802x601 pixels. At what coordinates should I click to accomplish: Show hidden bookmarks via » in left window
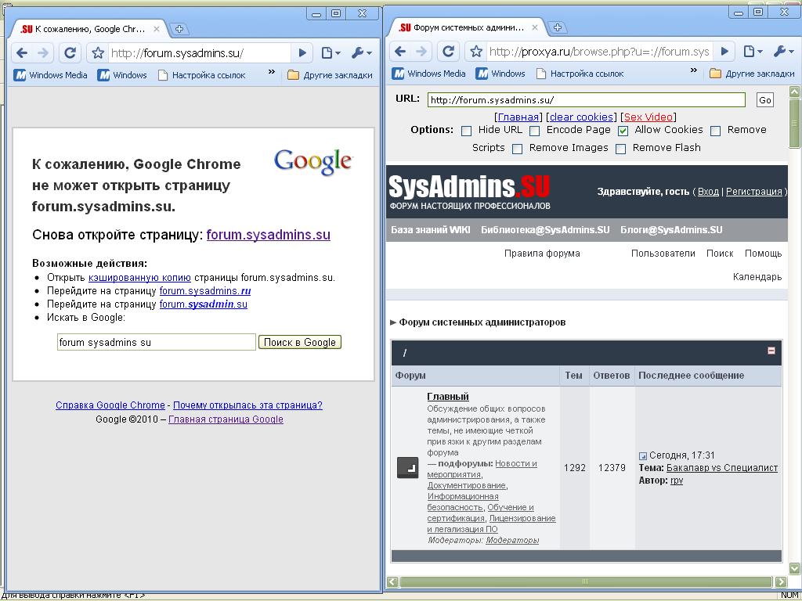pos(272,73)
